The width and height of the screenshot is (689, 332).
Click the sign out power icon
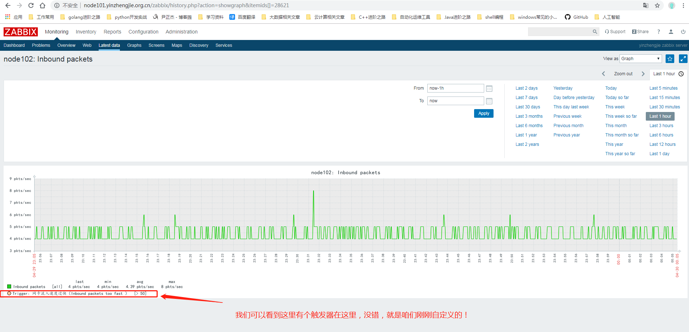tap(683, 32)
